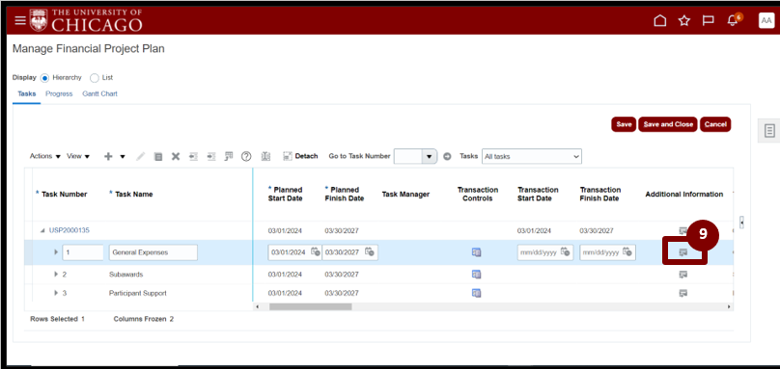Open Additional Information for General Expenses
Screen dimensions: 780x369
click(683, 252)
